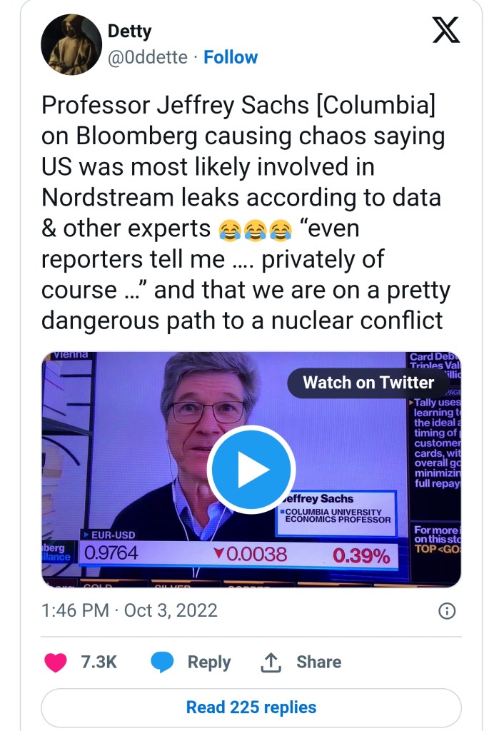Follow the @0ddette account
This screenshot has height=731, width=494.
click(231, 57)
